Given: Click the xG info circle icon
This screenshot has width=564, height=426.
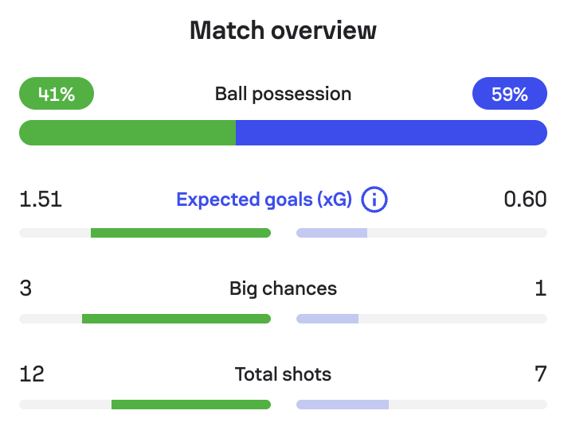Looking at the screenshot, I should (x=374, y=199).
